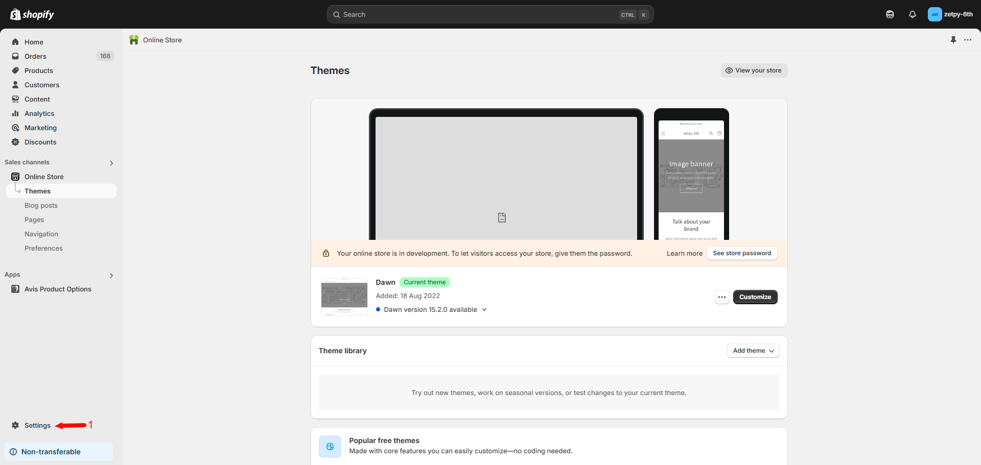Open Blog posts under Online Store
Viewport: 981px width, 465px height.
(41, 205)
